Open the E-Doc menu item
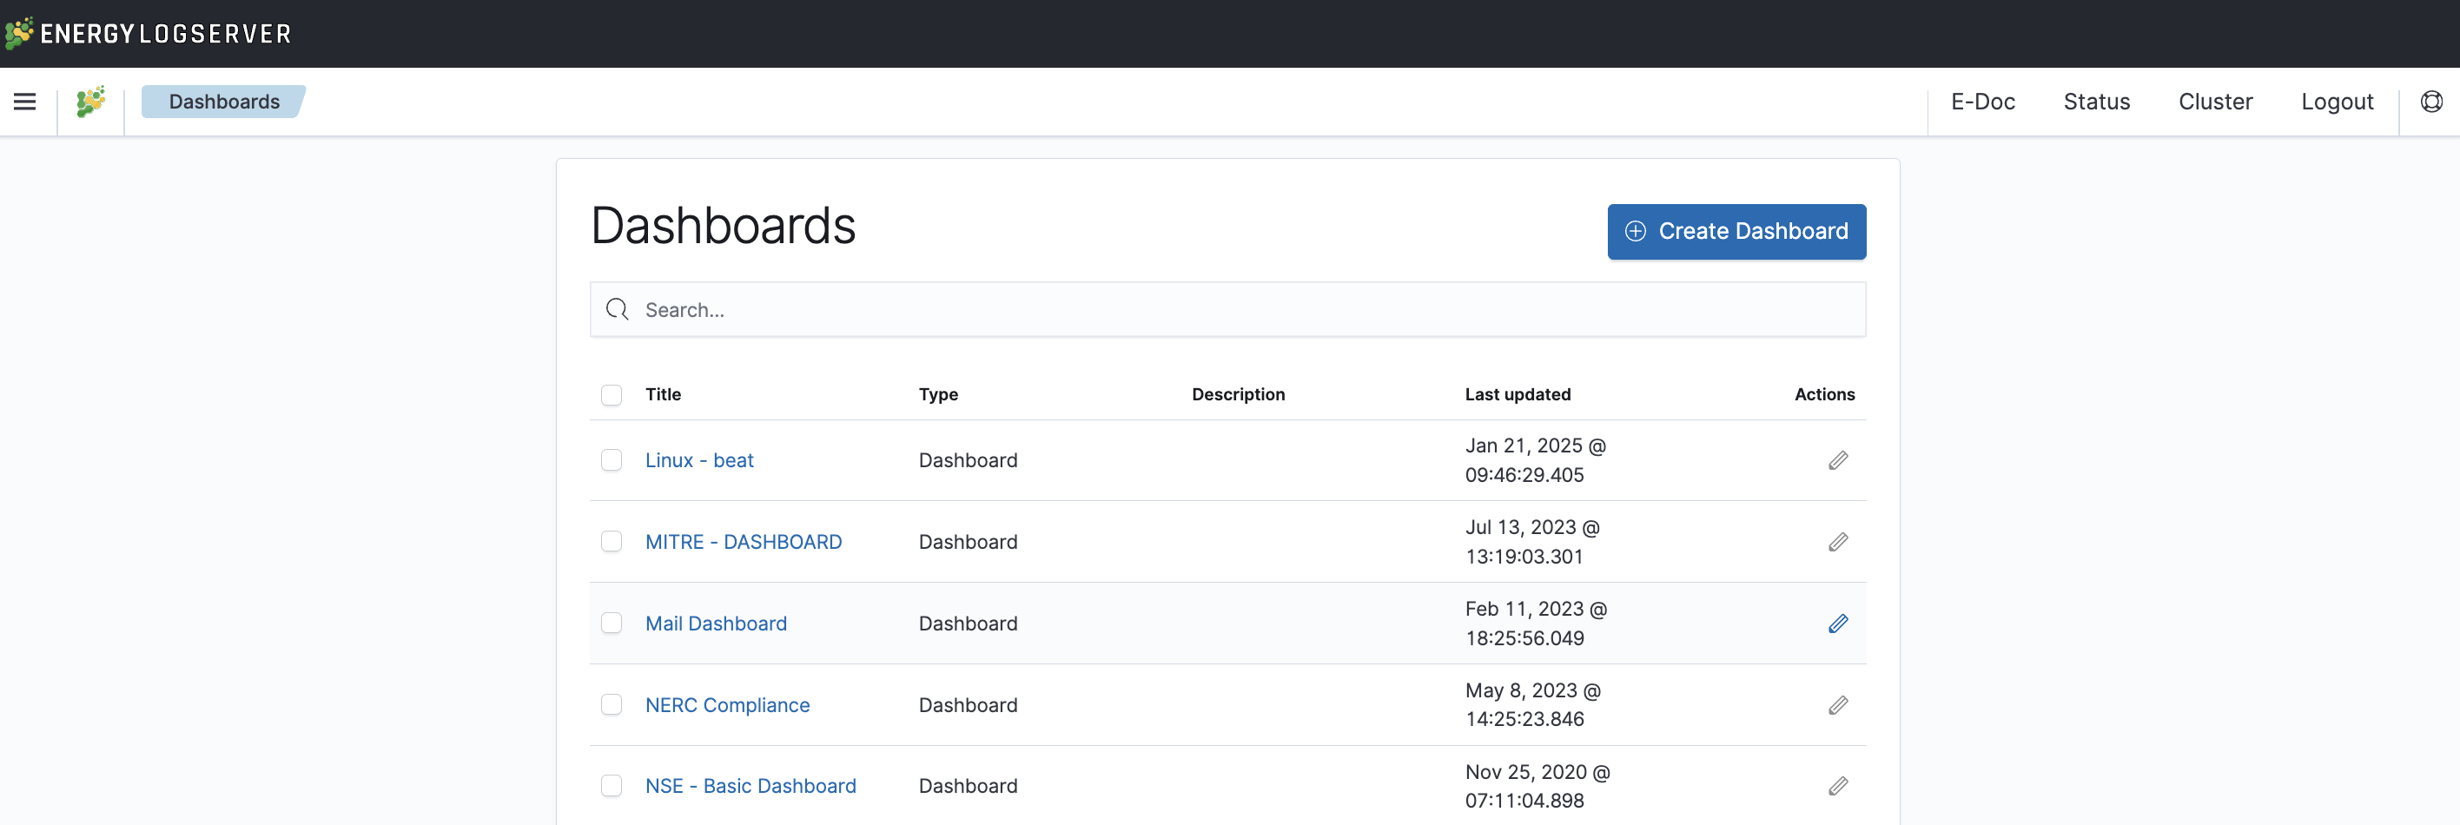 (1982, 102)
